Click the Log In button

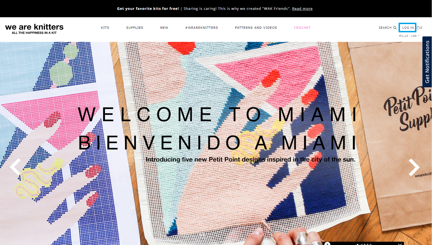(x=408, y=28)
